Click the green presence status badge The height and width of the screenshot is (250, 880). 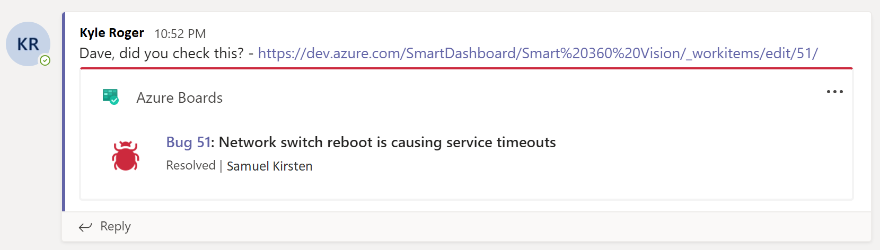(46, 60)
